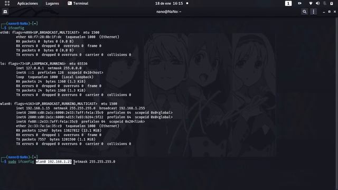This screenshot has height=190, width=338.
Task: Close the terminal window
Action: pos(335,12)
